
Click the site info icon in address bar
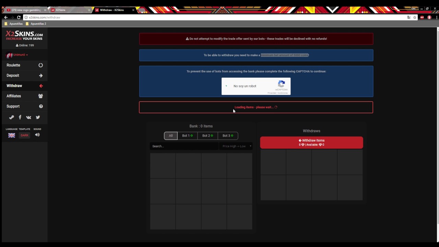(x=26, y=17)
